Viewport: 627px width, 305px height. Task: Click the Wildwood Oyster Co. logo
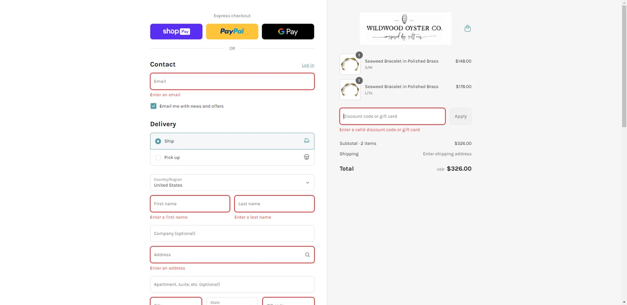coord(405,28)
